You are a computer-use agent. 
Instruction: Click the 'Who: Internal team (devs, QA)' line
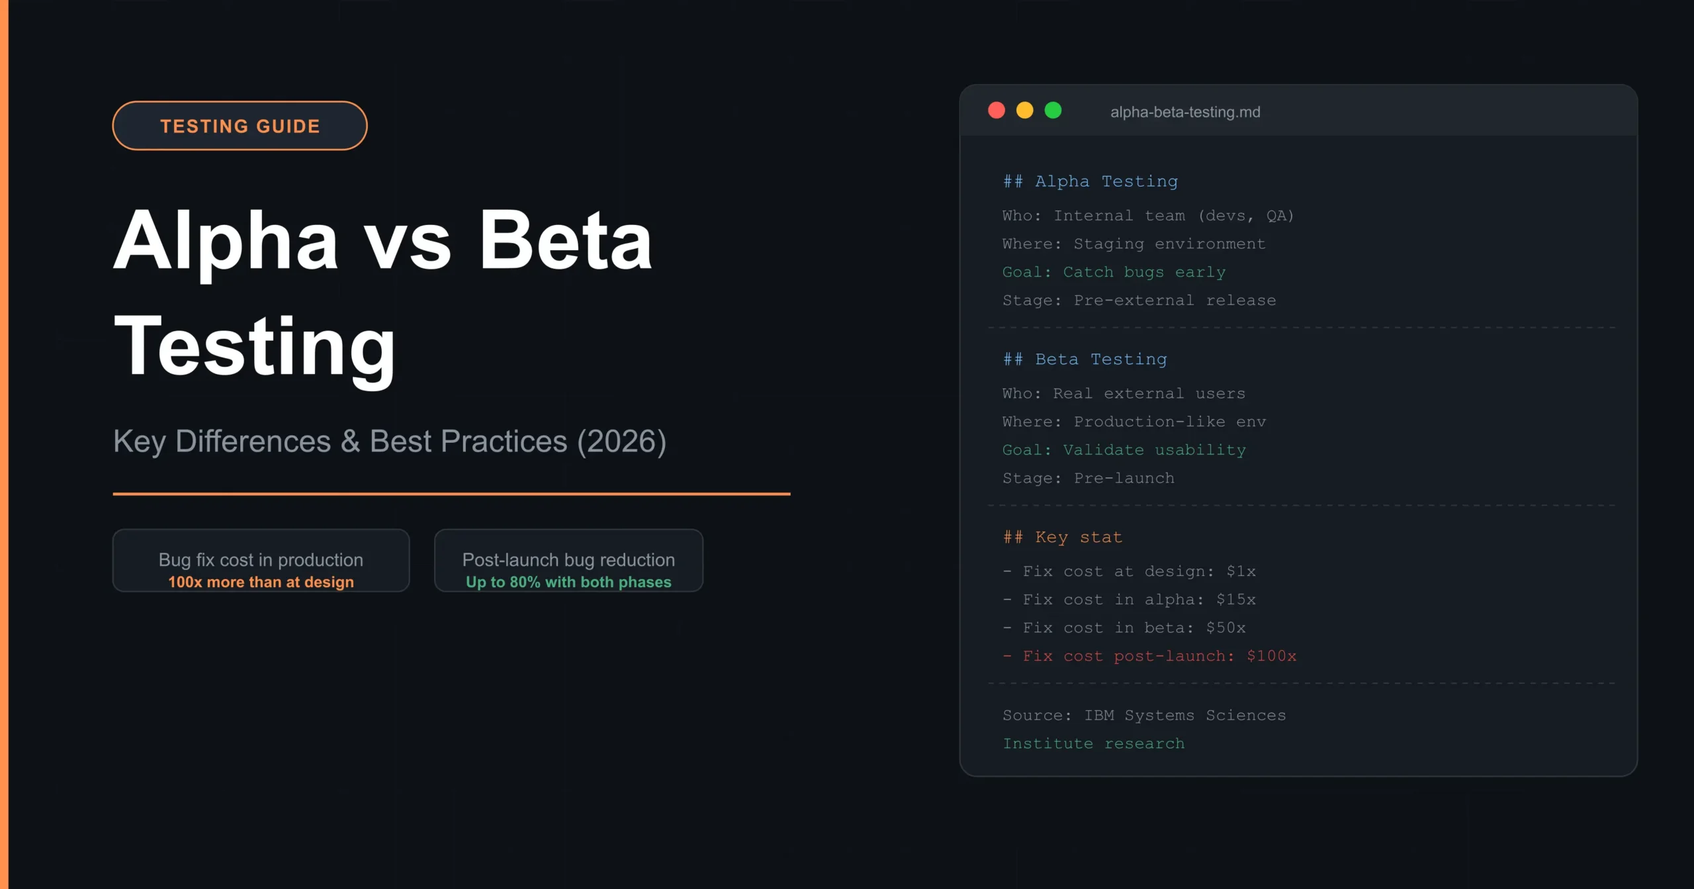coord(1148,216)
